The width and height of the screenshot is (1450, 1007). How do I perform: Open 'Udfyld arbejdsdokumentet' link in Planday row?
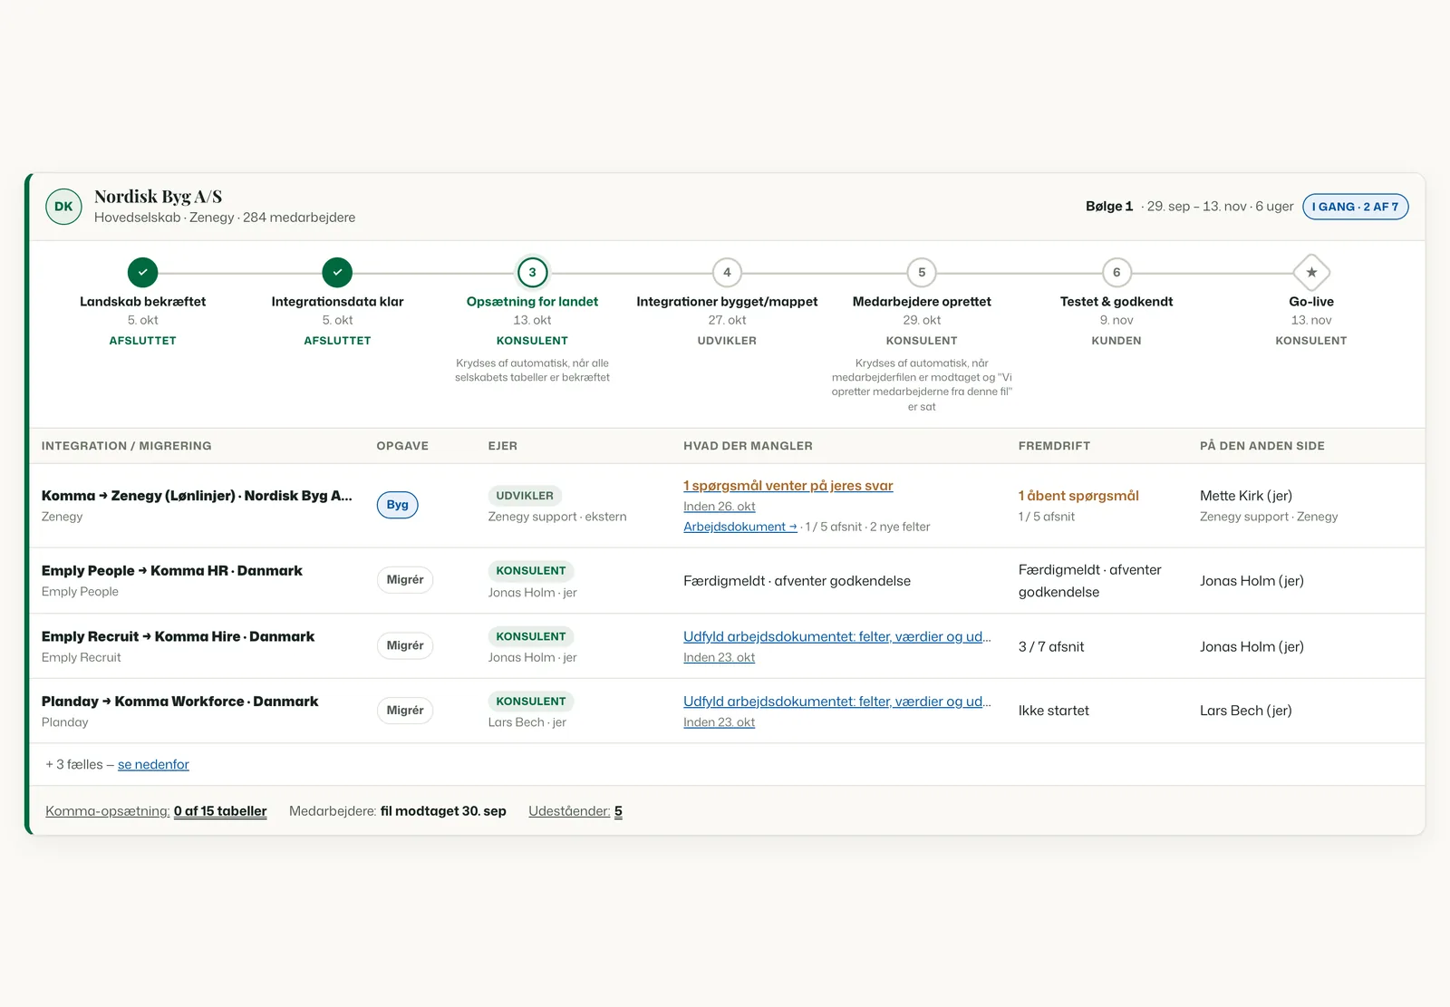[x=837, y=702]
